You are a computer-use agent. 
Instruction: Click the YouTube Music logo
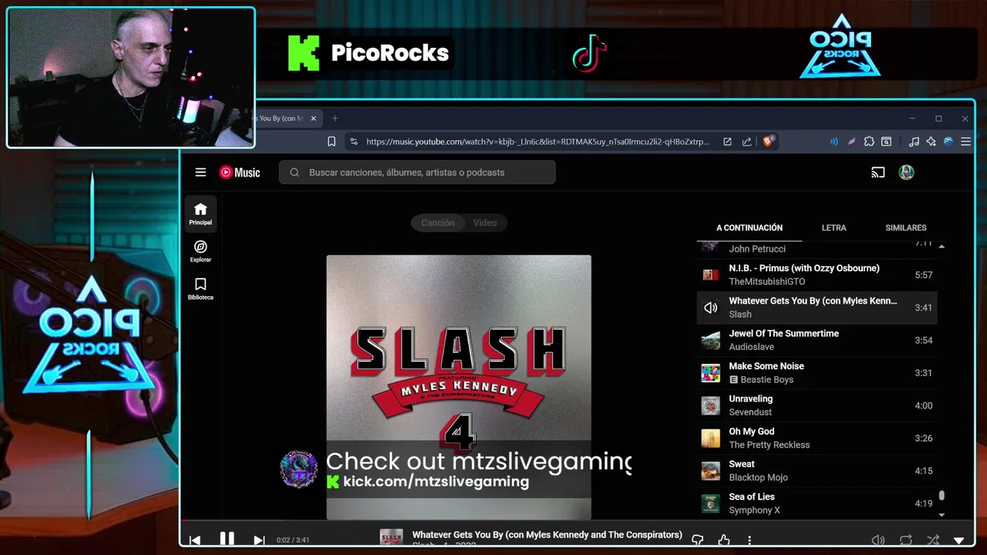click(240, 173)
